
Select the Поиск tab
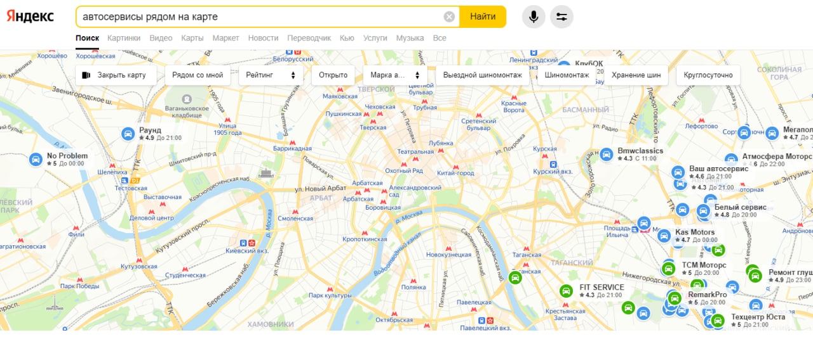click(x=87, y=38)
